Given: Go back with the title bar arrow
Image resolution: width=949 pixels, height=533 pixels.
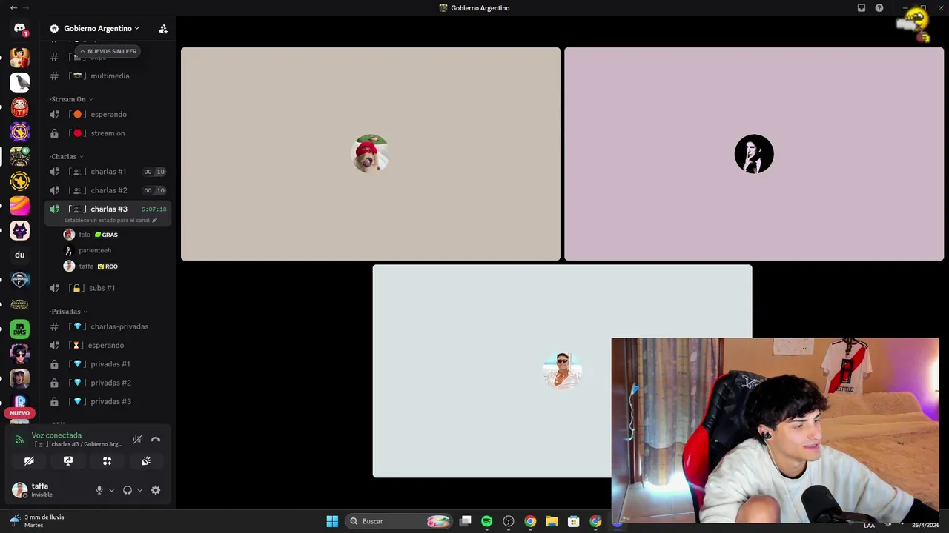Looking at the screenshot, I should point(13,8).
